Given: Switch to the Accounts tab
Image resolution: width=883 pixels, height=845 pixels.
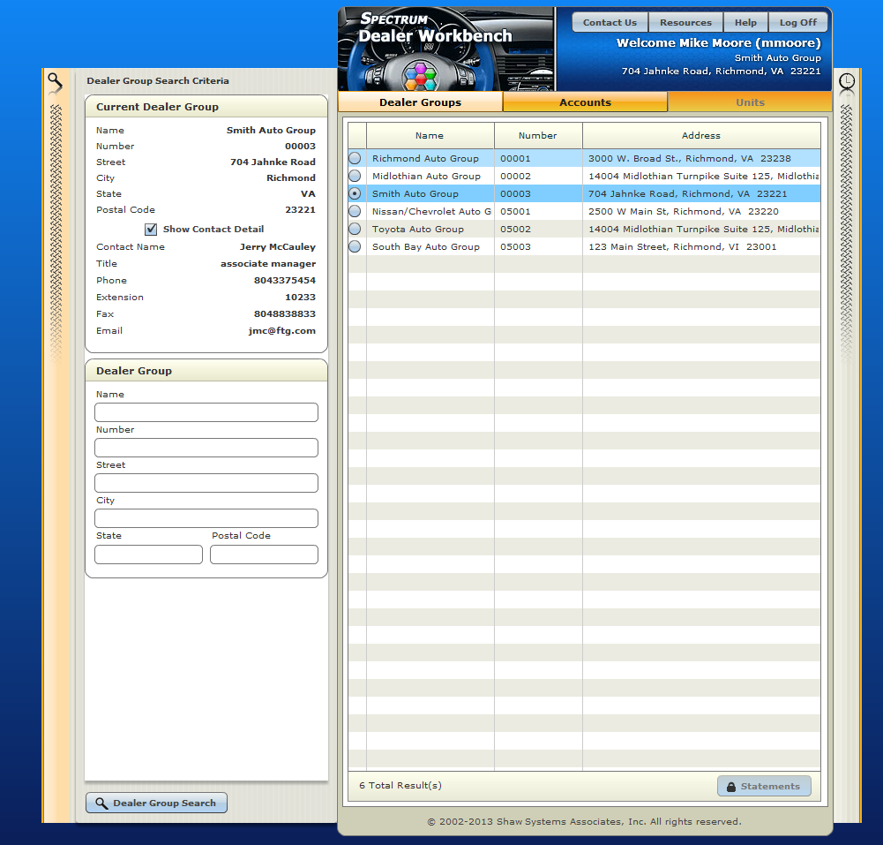Looking at the screenshot, I should pos(585,102).
